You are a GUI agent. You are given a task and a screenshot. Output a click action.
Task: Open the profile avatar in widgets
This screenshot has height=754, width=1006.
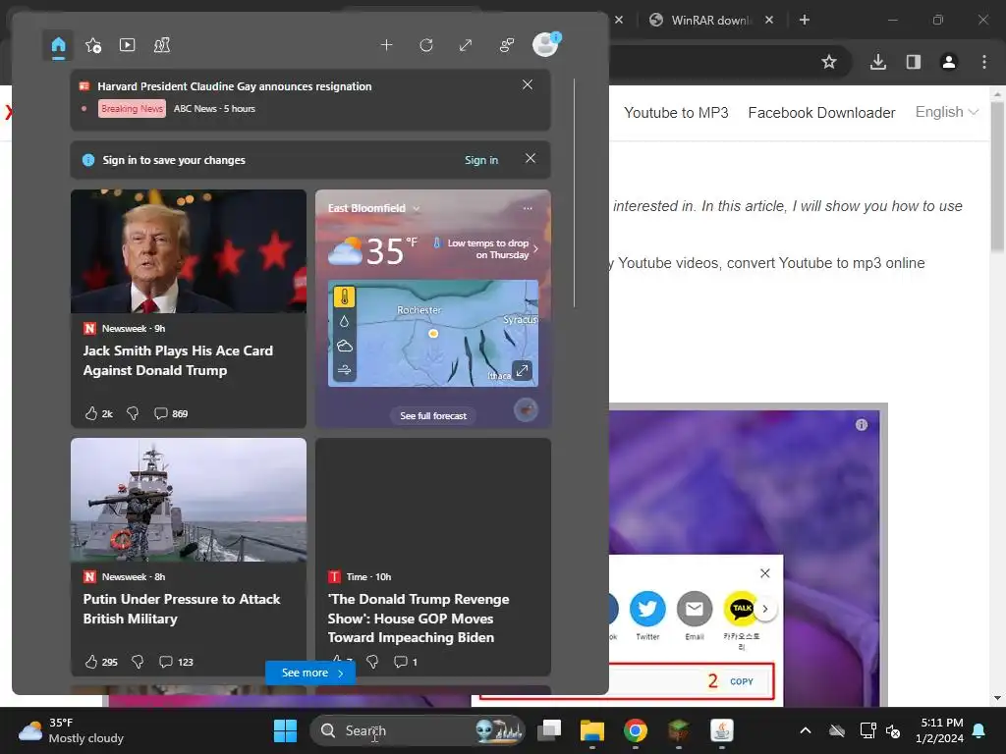[x=545, y=45]
